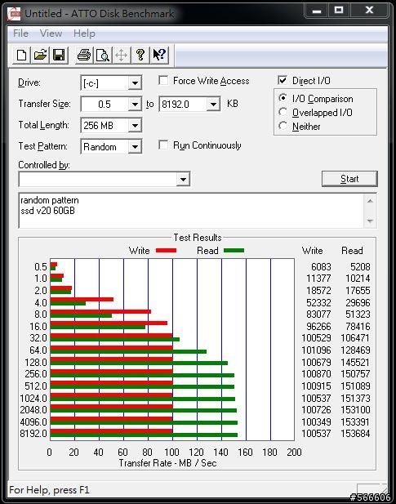Expand the Total Length 256 MB dropdown

(x=135, y=125)
